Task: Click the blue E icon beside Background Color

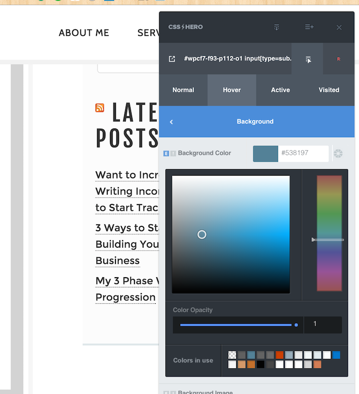Action: click(x=166, y=153)
